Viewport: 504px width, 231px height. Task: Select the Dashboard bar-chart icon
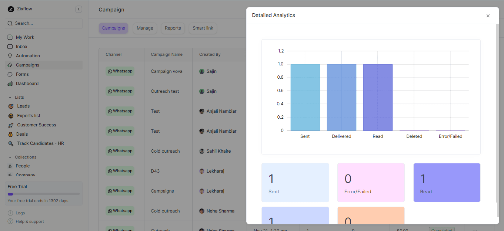click(x=10, y=83)
